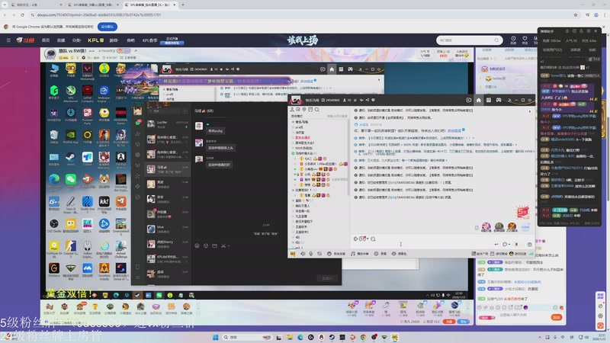Open NVIDIA App icon on streamed desktop
Viewport: 610px width, 343px height.
(x=70, y=136)
